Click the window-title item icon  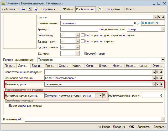(3, 3)
